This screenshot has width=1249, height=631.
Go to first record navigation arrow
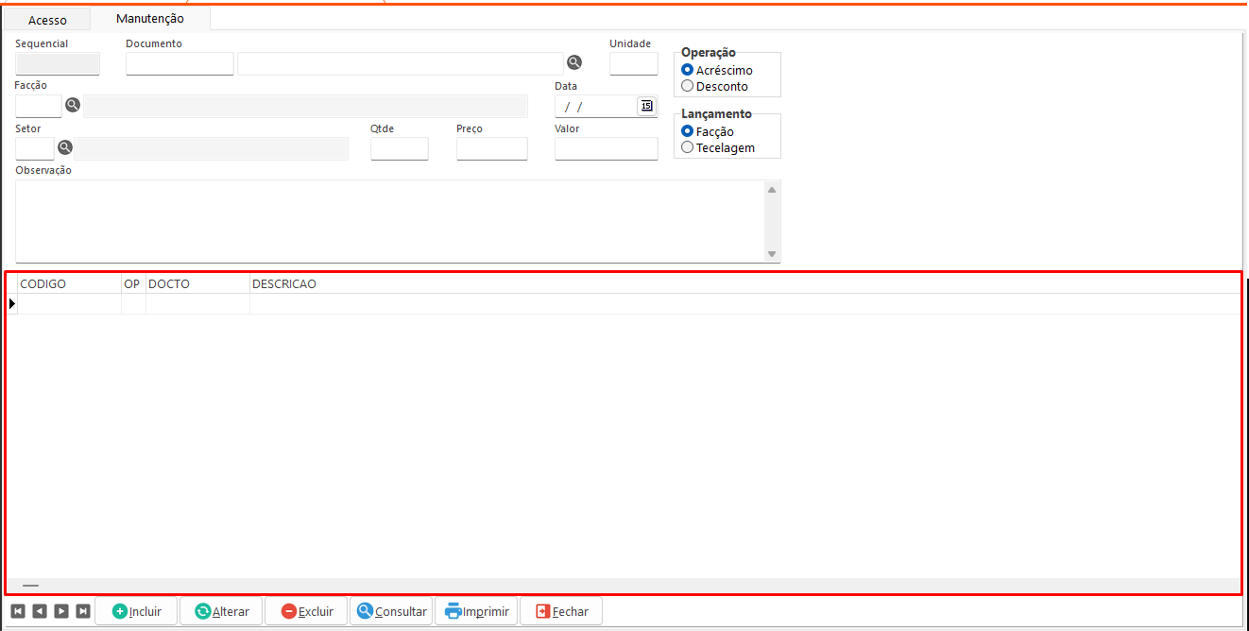click(x=18, y=611)
